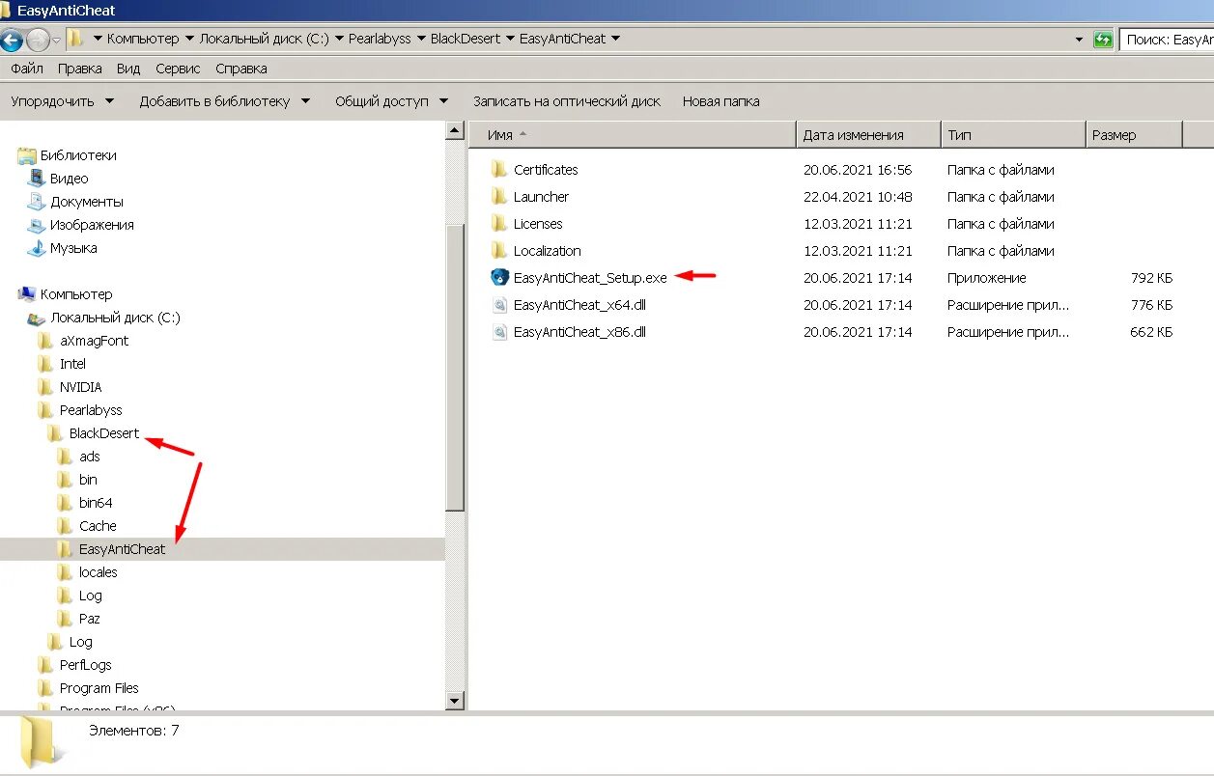Click the tree pane scrollbar up arrow
This screenshot has height=776, width=1214.
coord(456,130)
